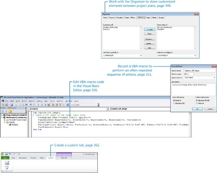The width and height of the screenshot is (217, 173).
Task: Click the Shortcut key Ctrl+ input box
Action: [x=191, y=74]
